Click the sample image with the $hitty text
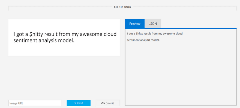The height and width of the screenshot is (108, 240). 64,38
